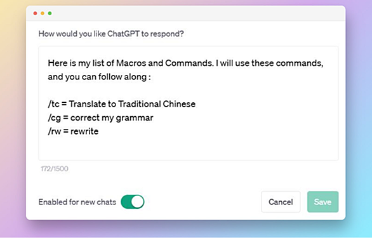This screenshot has width=372, height=238.
Task: Toggle the Enabled for new chats switch
Action: [x=133, y=202]
